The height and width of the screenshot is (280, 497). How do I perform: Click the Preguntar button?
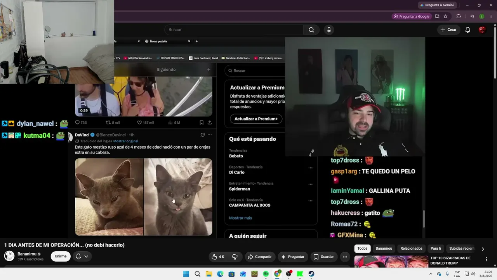click(x=293, y=257)
